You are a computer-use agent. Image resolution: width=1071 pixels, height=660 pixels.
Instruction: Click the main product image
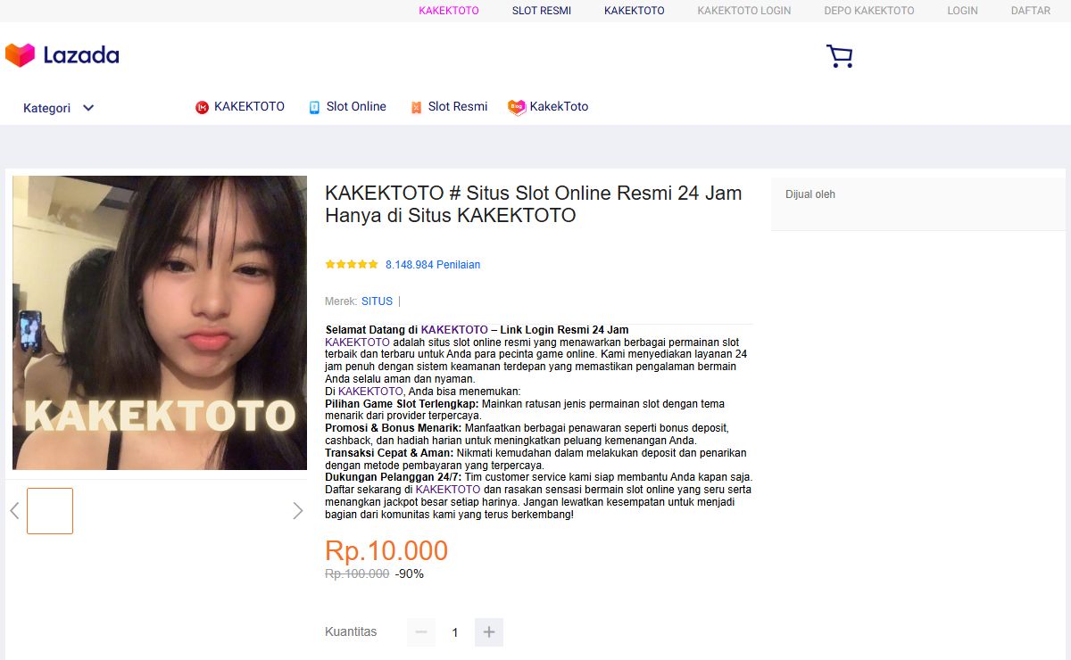(x=160, y=323)
